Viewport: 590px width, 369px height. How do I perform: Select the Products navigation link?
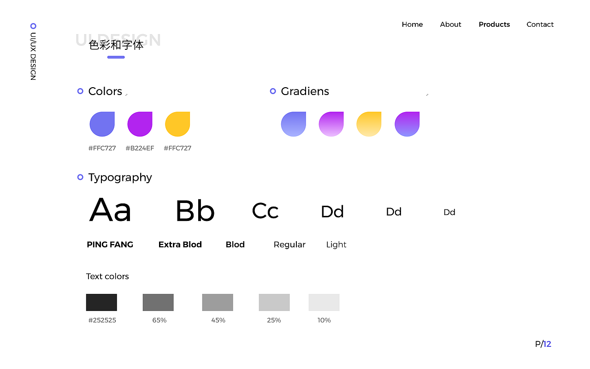(x=494, y=24)
